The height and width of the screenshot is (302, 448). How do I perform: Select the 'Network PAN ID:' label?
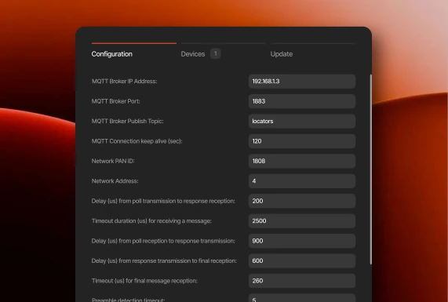click(113, 161)
